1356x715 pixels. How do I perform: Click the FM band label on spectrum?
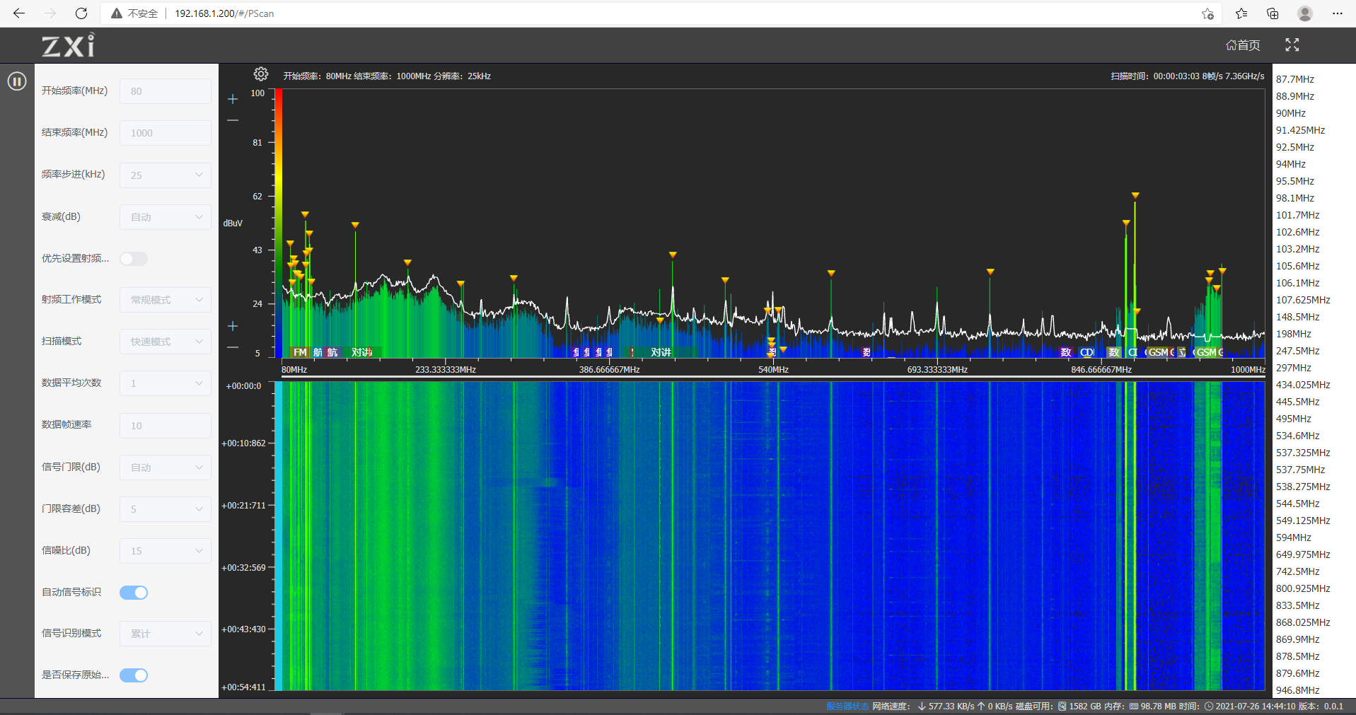click(x=300, y=352)
